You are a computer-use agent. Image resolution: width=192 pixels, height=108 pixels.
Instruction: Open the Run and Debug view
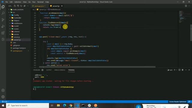(x=3, y=26)
